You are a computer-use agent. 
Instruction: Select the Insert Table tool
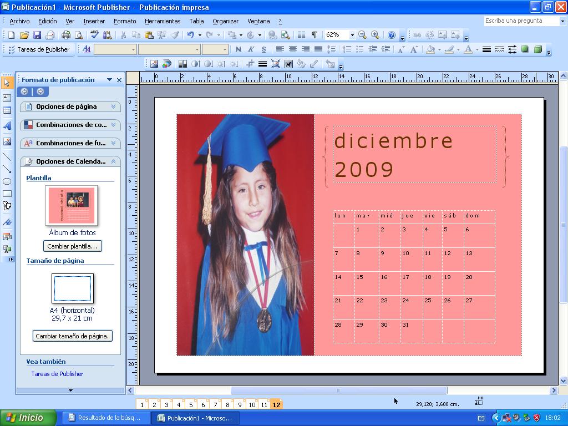tap(7, 111)
